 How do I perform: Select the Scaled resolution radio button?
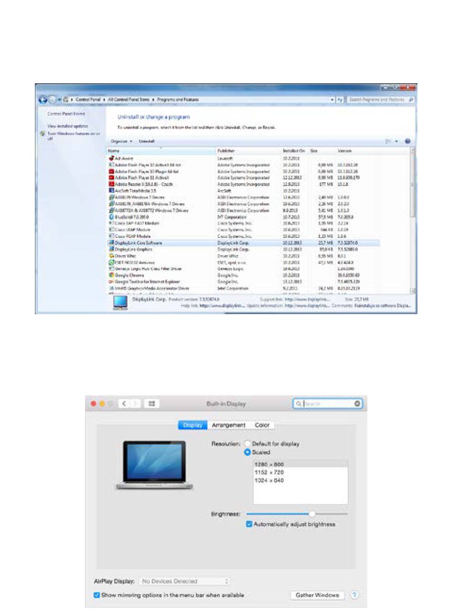(247, 452)
